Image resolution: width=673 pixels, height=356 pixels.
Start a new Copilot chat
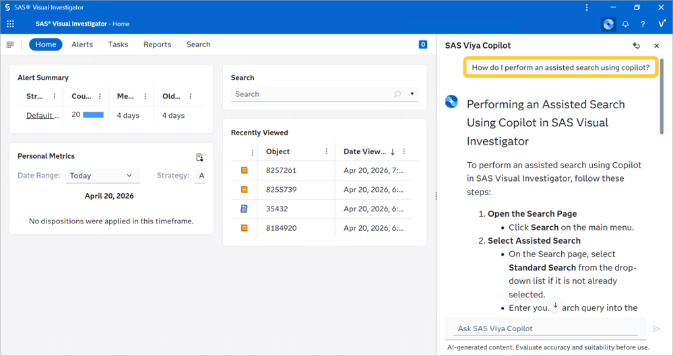(636, 46)
